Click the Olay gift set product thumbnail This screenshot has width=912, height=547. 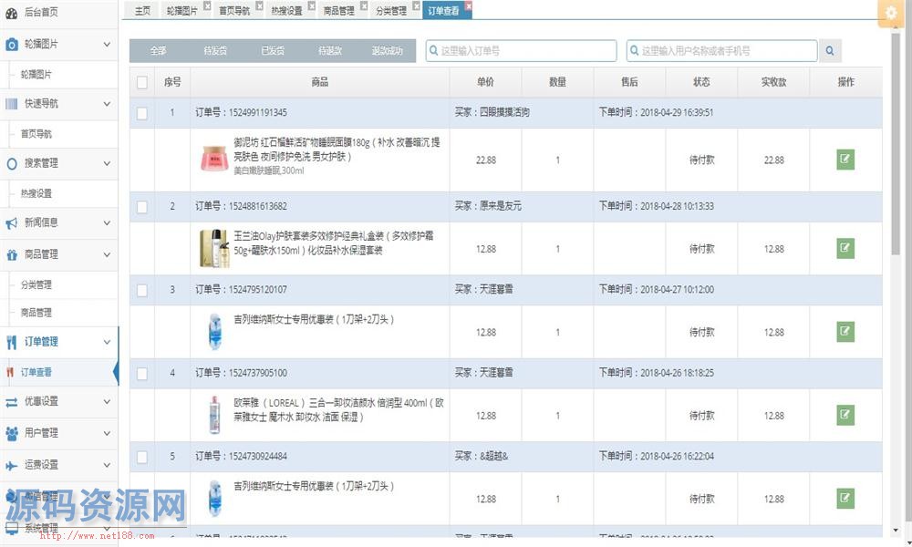coord(214,248)
